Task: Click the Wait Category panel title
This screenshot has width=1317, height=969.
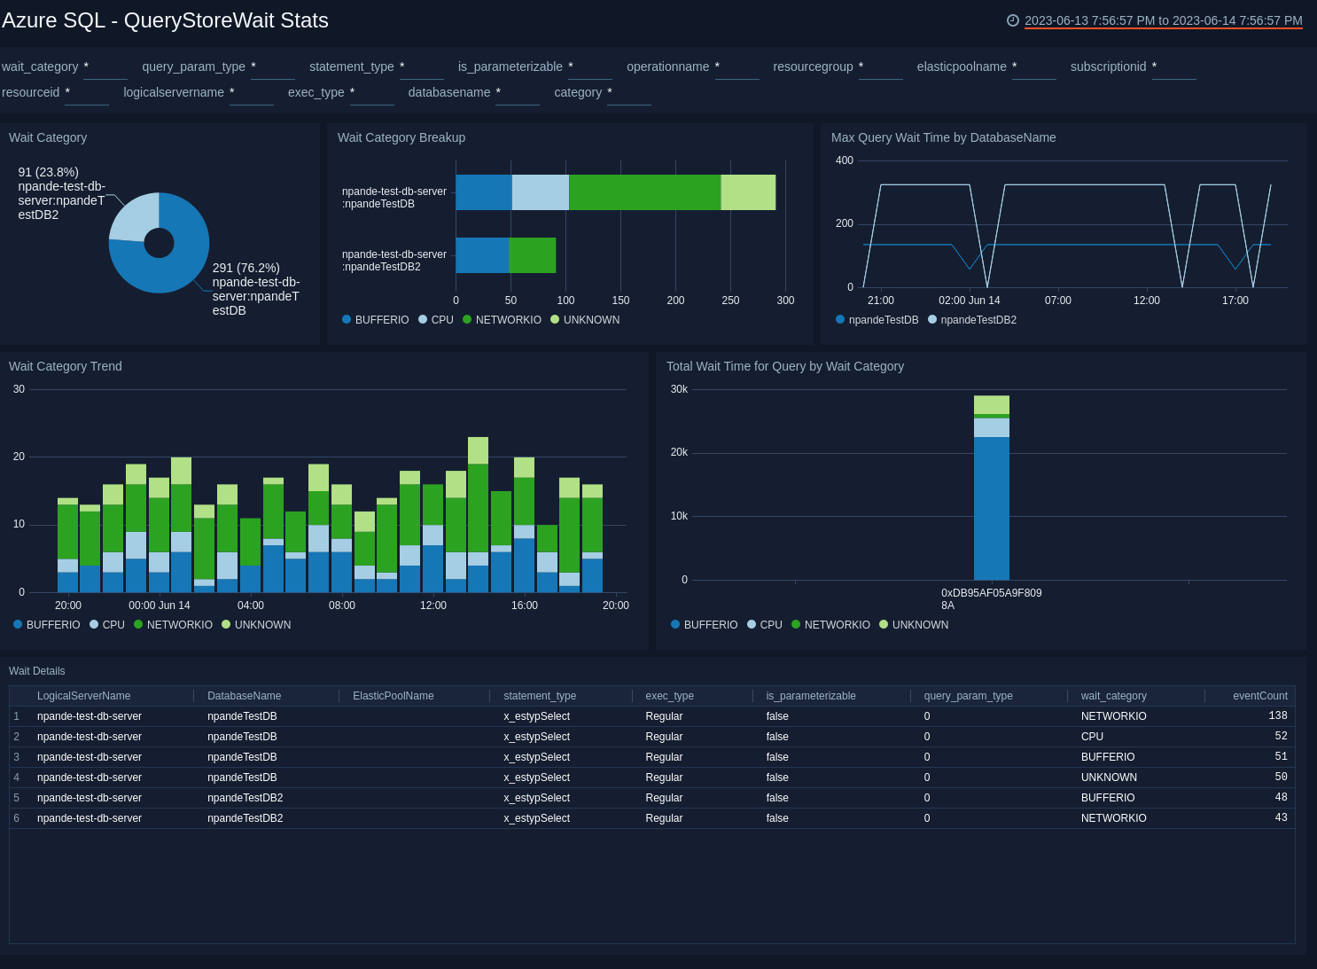Action: click(48, 137)
